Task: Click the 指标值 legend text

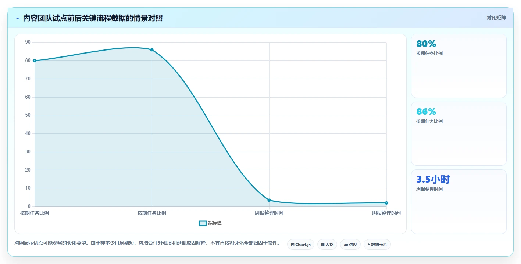Action: [x=215, y=223]
